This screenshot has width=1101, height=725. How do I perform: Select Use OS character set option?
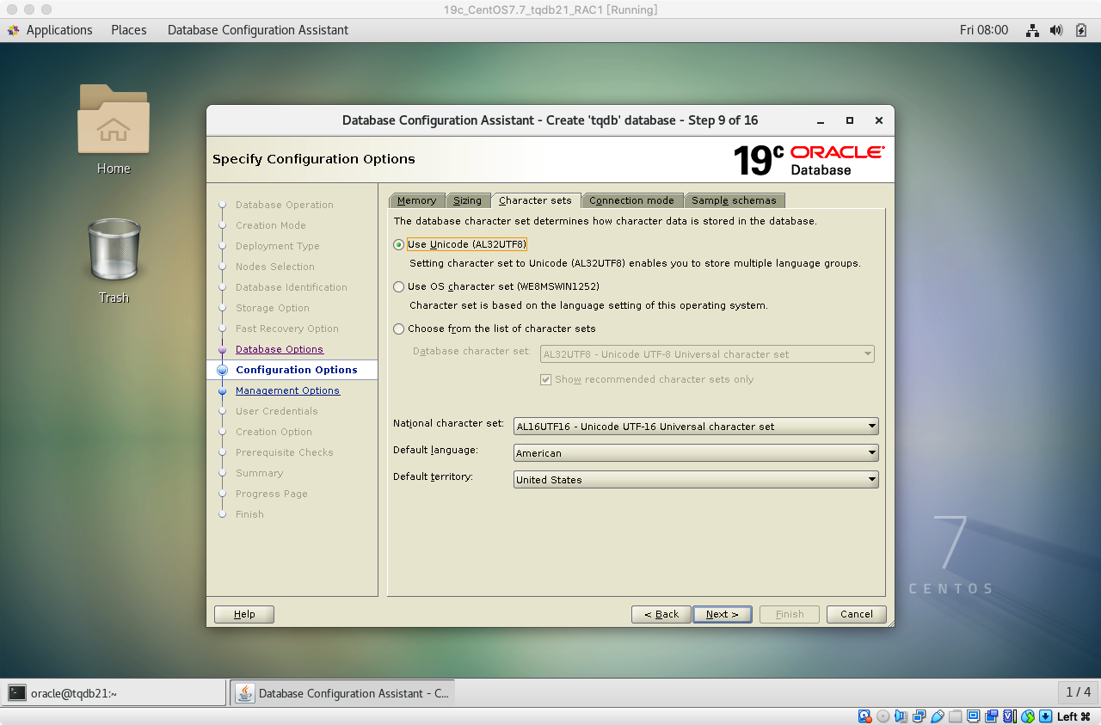click(398, 286)
